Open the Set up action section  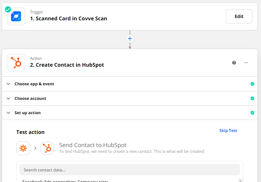tap(27, 113)
